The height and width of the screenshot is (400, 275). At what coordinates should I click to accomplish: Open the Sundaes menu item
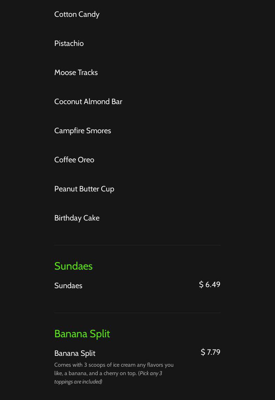68,286
